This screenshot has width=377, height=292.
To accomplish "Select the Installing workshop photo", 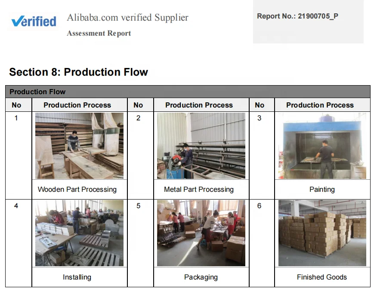I will click(x=79, y=233).
